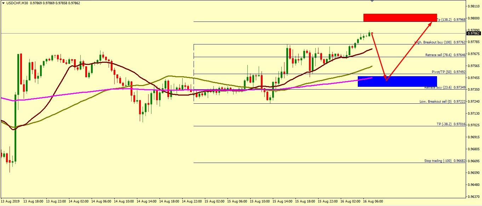The height and width of the screenshot is (206, 482).
Task: Select the dashed vertical Fibonacci anchor line
Action: tap(194, 71)
